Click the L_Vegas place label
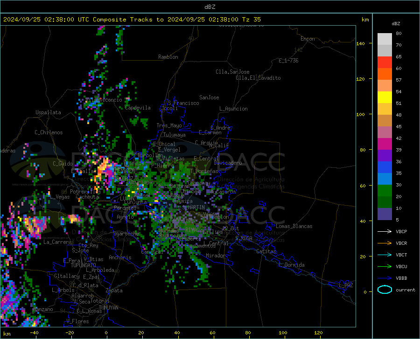 point(60,197)
